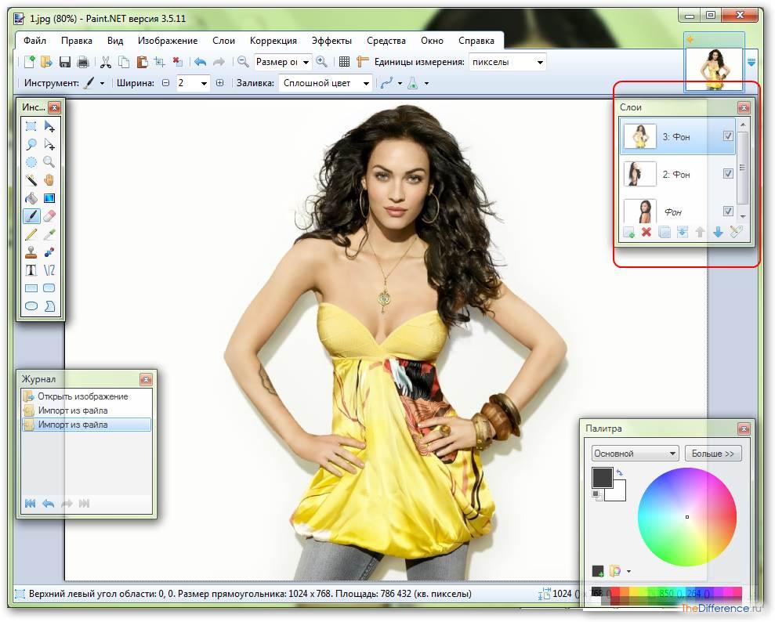Click the Больше >> button
The width and height of the screenshot is (775, 622).
tap(713, 453)
